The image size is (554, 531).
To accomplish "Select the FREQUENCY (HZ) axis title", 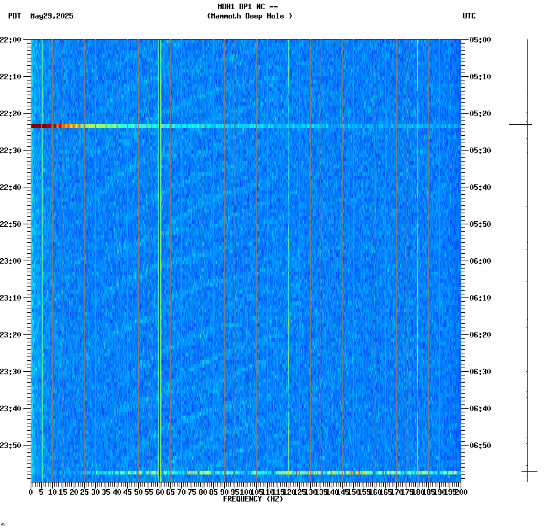I will [x=252, y=498].
